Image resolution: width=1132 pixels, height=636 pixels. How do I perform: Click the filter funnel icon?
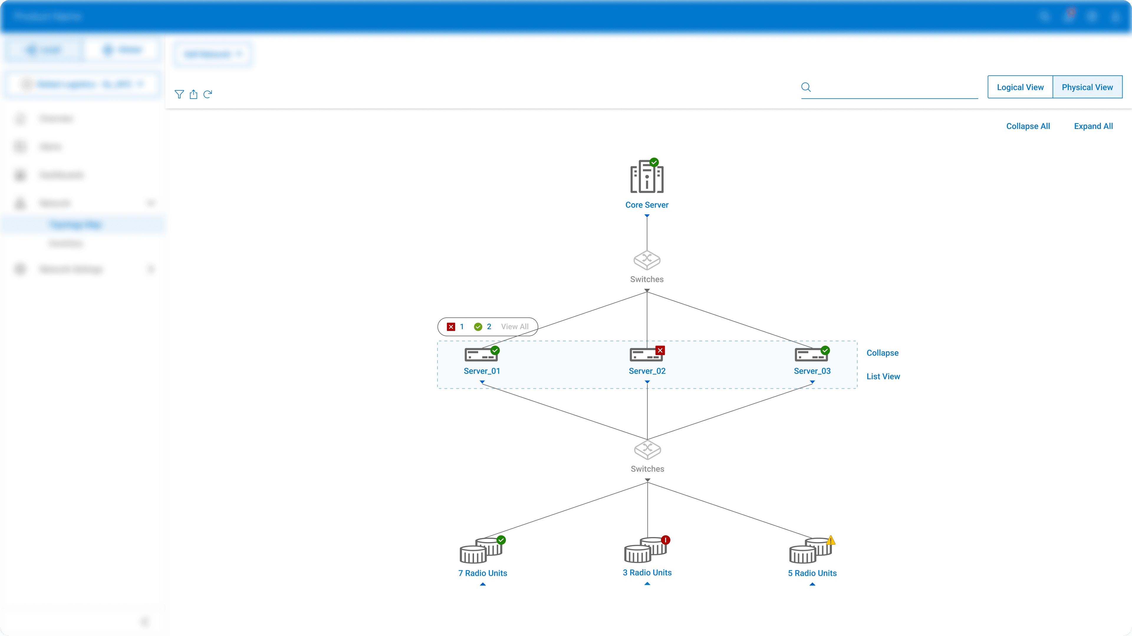(x=179, y=94)
